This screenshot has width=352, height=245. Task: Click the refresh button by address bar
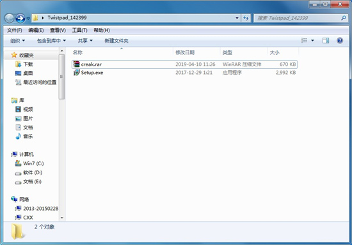point(246,18)
